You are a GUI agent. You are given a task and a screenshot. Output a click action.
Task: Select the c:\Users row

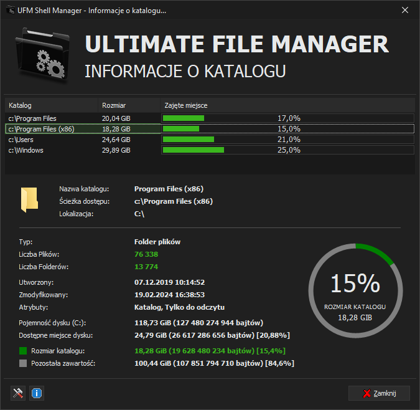coord(210,140)
